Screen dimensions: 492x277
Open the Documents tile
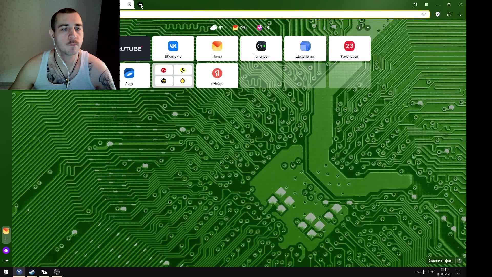[x=305, y=48]
